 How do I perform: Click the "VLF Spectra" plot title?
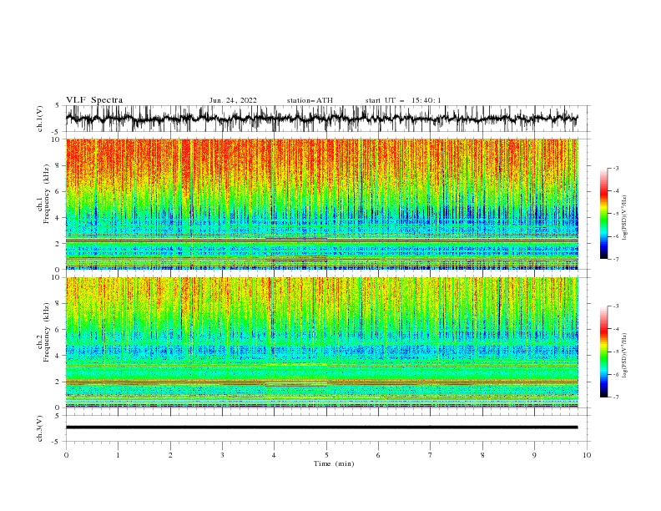click(x=94, y=100)
